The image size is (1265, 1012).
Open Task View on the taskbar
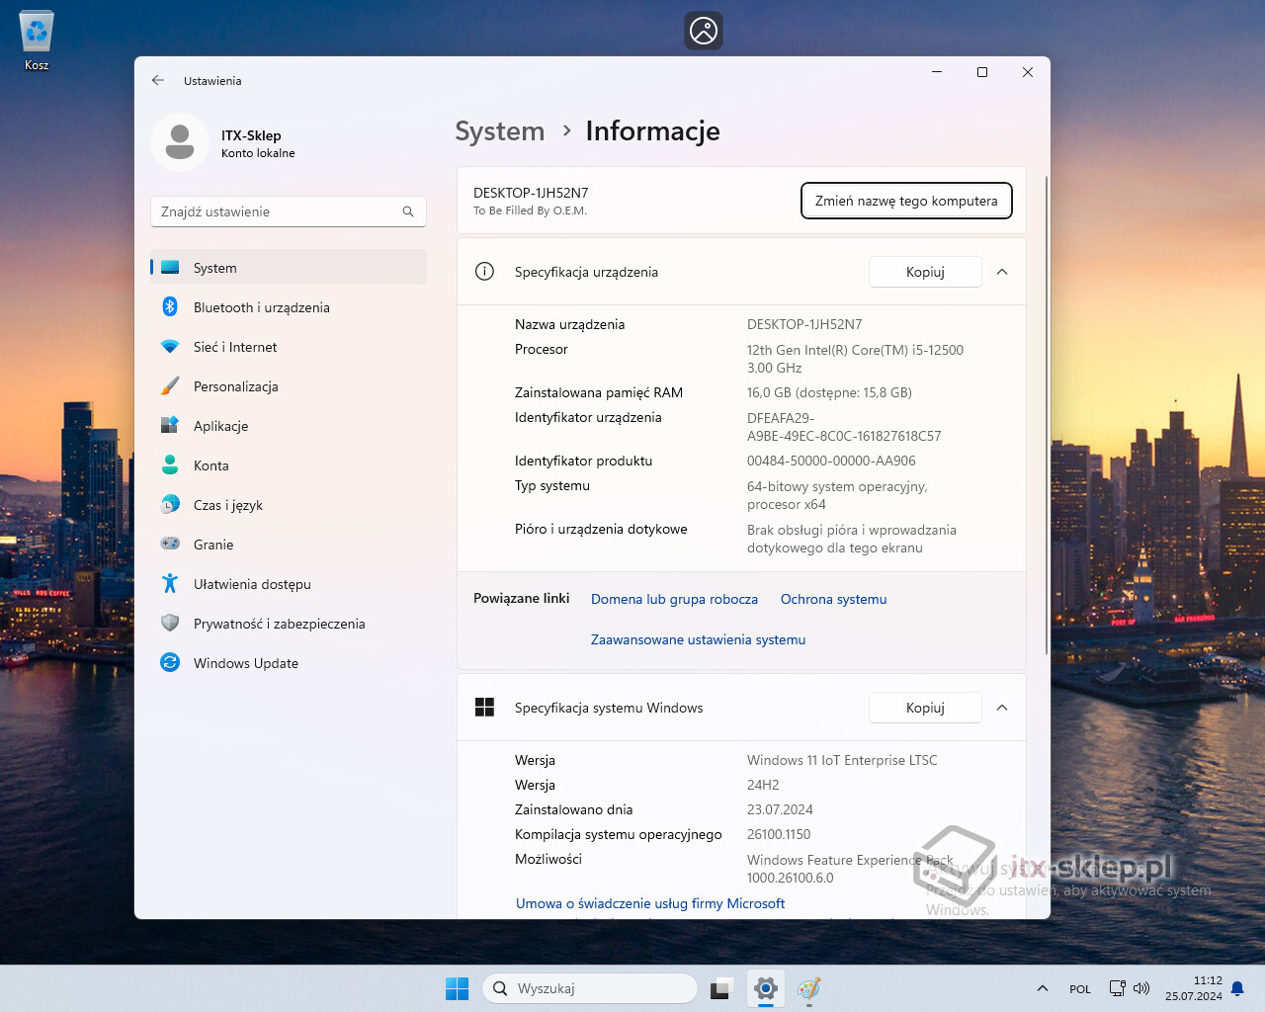pyautogui.click(x=721, y=988)
